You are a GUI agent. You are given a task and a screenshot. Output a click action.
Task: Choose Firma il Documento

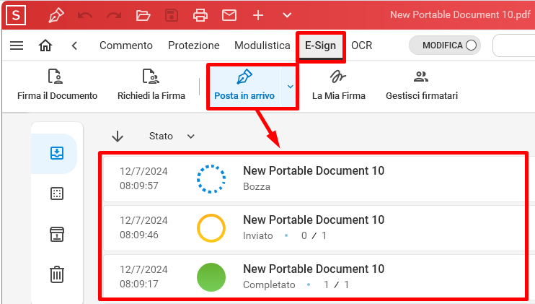pos(58,84)
